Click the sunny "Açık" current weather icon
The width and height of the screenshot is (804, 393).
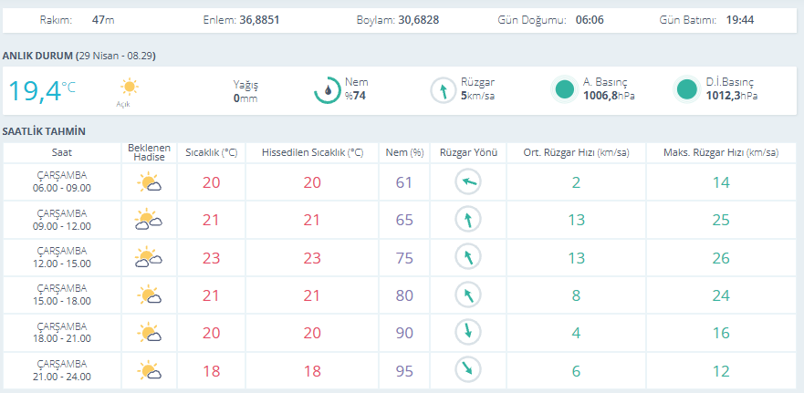(x=130, y=88)
